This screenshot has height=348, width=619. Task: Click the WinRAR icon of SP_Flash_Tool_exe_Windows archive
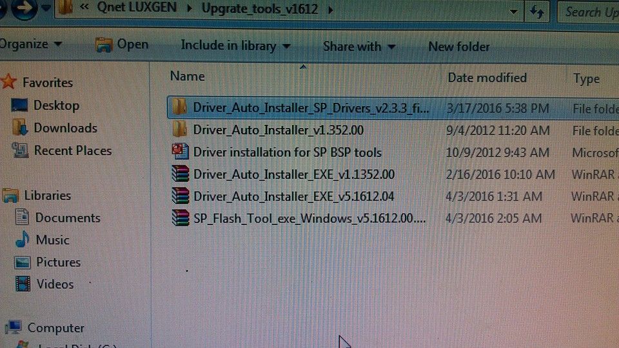click(181, 217)
